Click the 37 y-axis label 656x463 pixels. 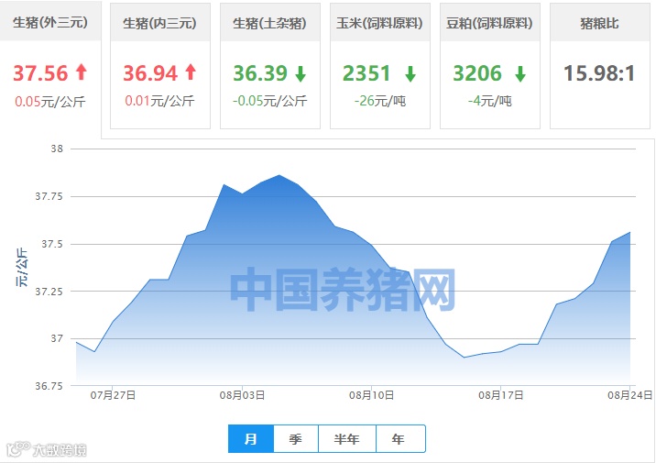click(57, 338)
